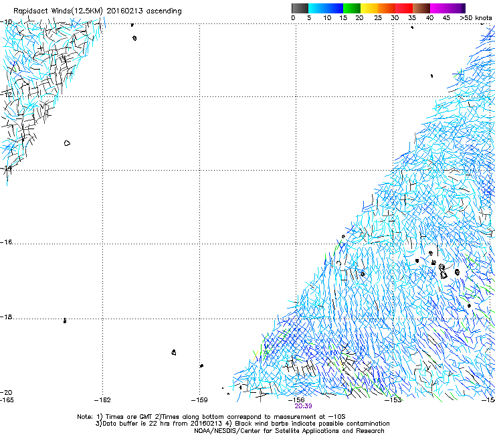Click the brown 35-40 knots color band
Screen dimensions: 495x435
tap(421, 8)
